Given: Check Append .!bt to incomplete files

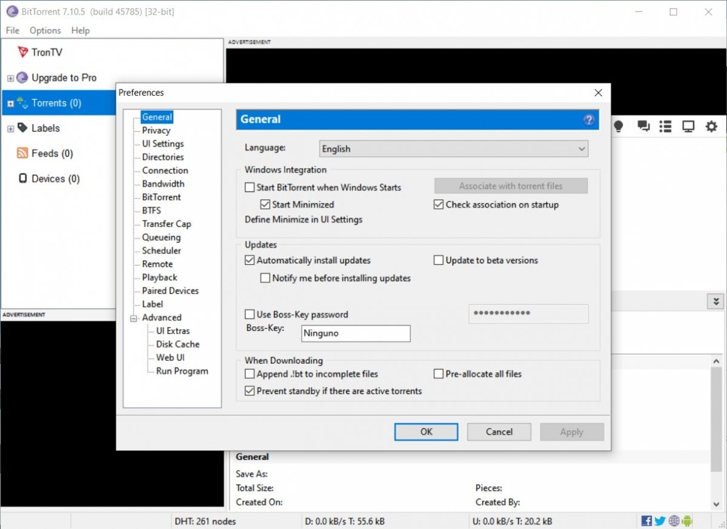Looking at the screenshot, I should click(x=250, y=374).
